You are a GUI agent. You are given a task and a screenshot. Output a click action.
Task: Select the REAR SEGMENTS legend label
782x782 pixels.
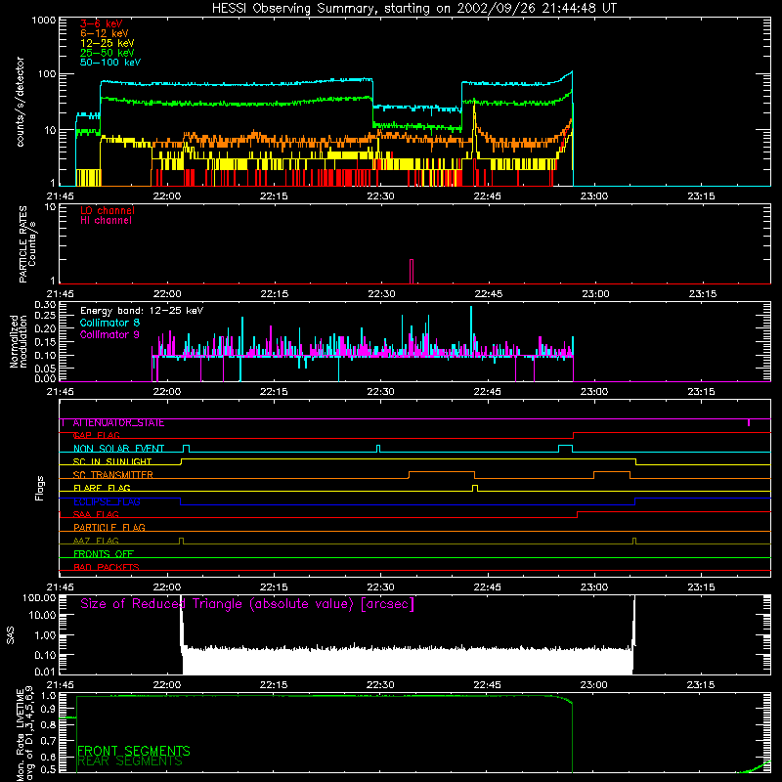coord(130,761)
